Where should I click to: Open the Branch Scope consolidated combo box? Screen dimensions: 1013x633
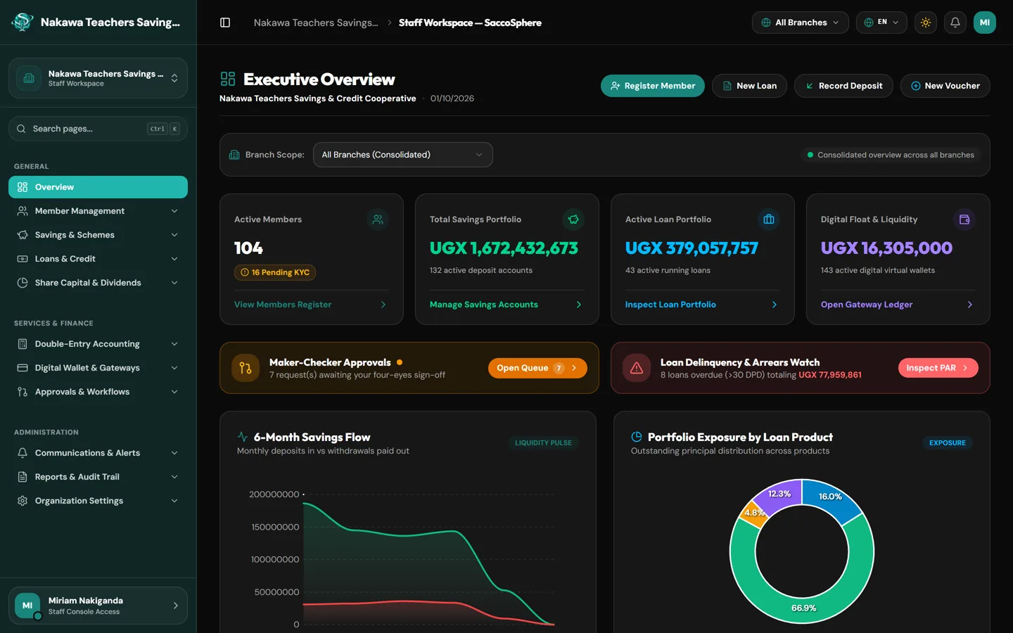[402, 155]
